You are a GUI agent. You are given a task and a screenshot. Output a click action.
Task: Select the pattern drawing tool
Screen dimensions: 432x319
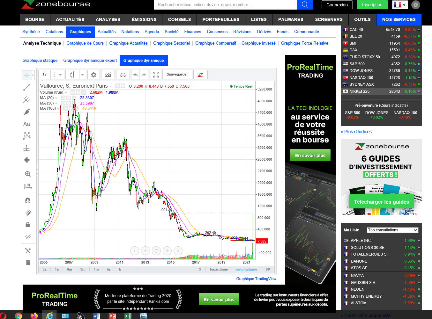(27, 136)
